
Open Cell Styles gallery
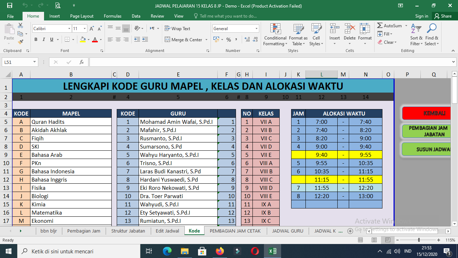[316, 35]
